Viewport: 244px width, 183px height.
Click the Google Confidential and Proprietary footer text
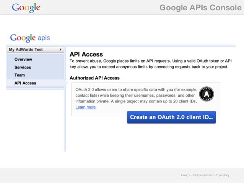[205, 175]
